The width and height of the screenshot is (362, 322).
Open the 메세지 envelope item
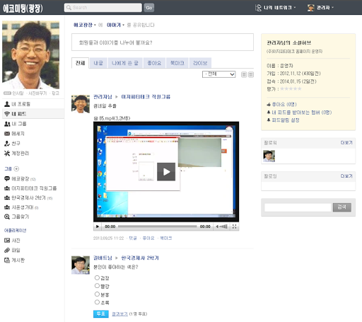pyautogui.click(x=14, y=134)
